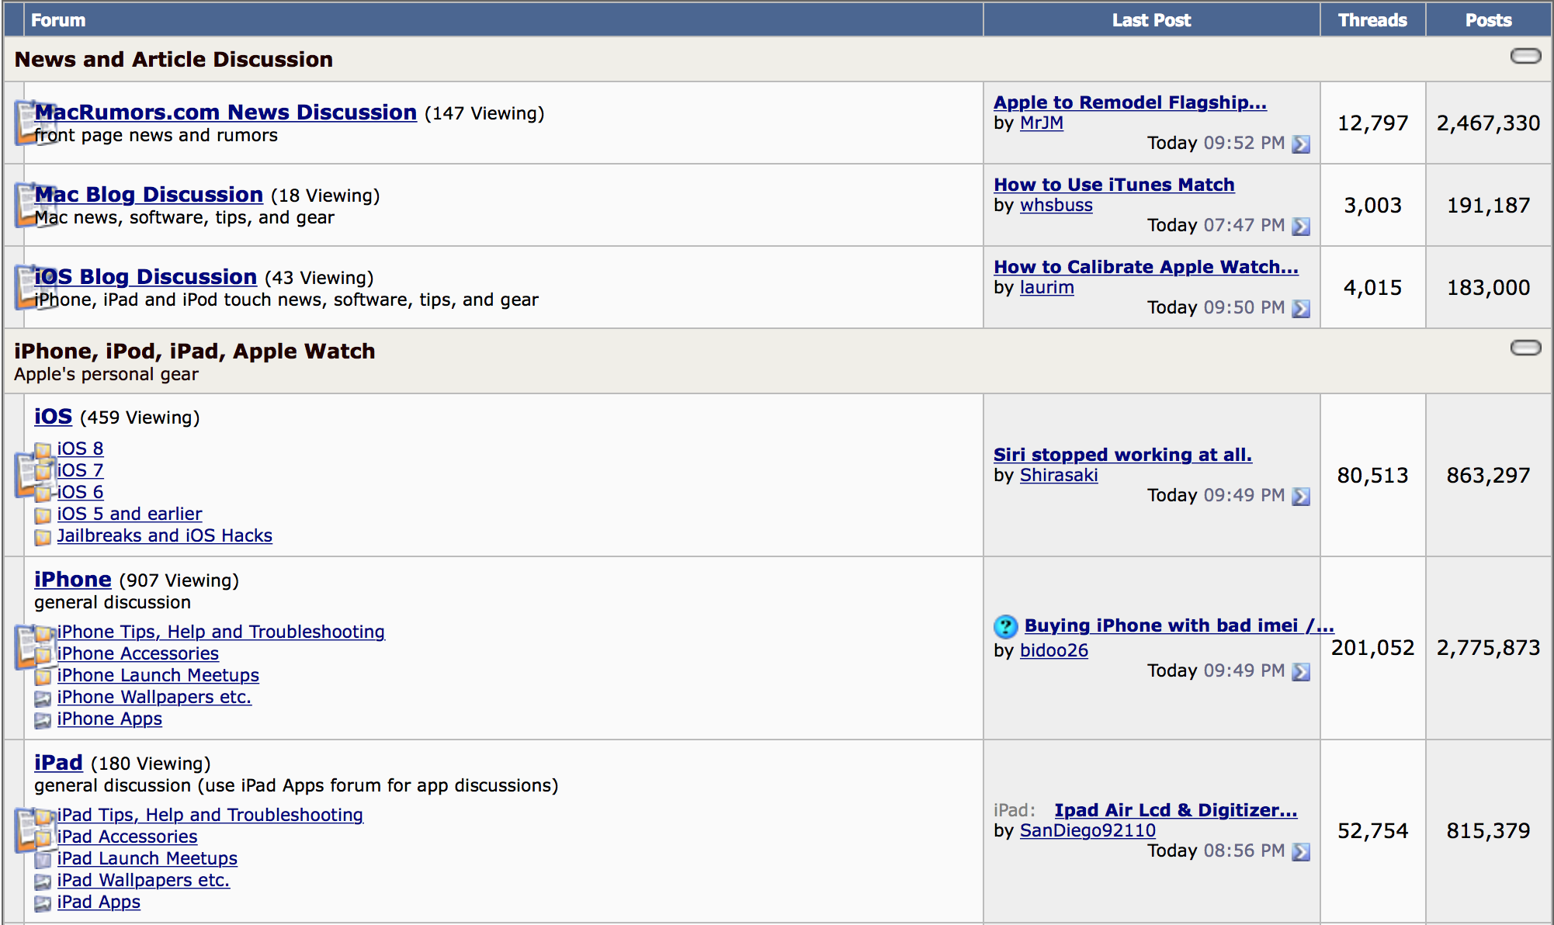Image resolution: width=1554 pixels, height=925 pixels.
Task: Open iPhone Apps subforum
Action: (x=109, y=719)
